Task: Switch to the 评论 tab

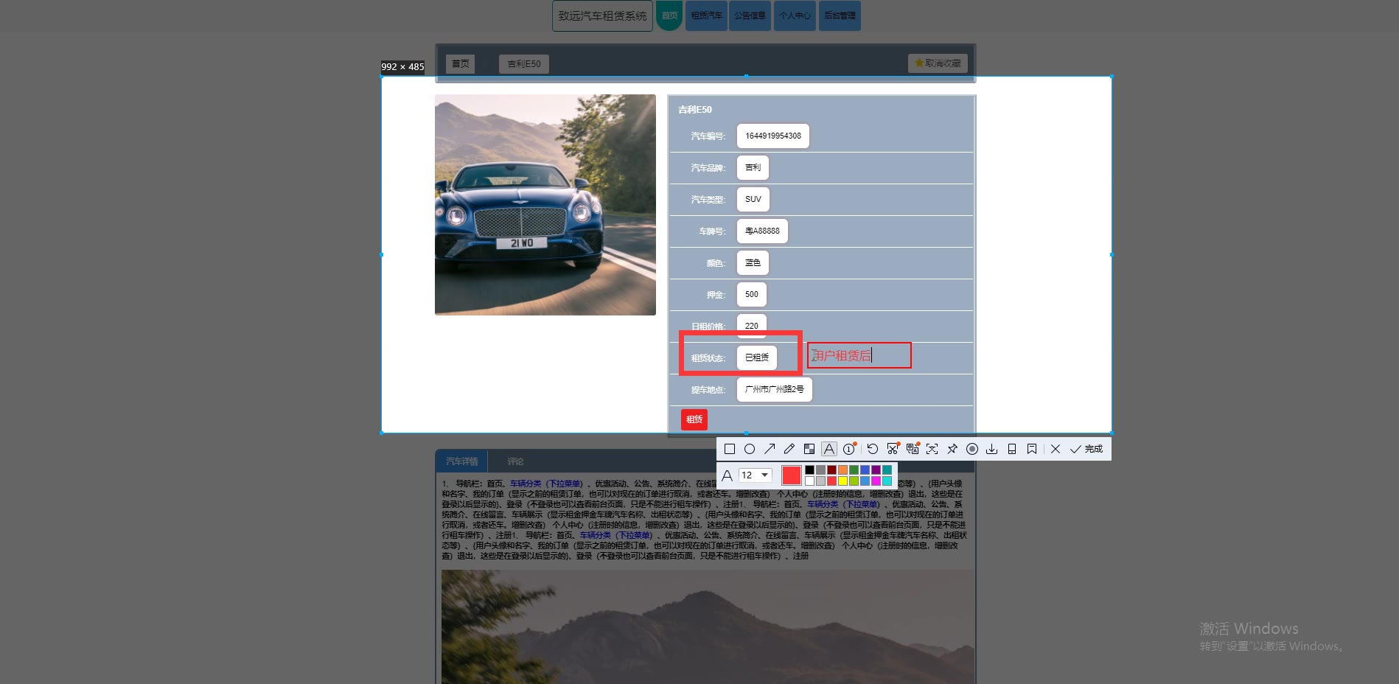Action: tap(515, 461)
